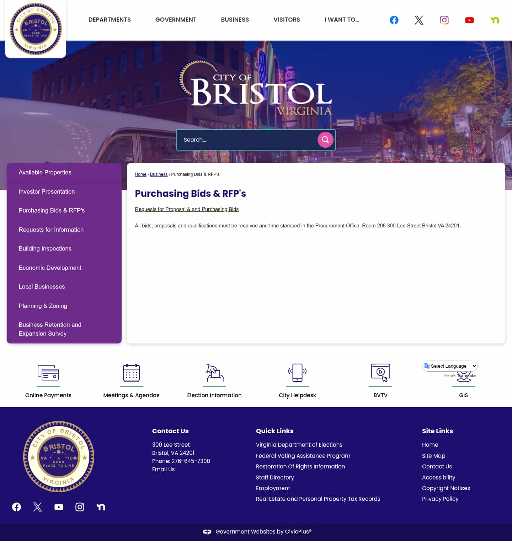Click the pink search magnifier button
The width and height of the screenshot is (512, 541).
tap(325, 140)
